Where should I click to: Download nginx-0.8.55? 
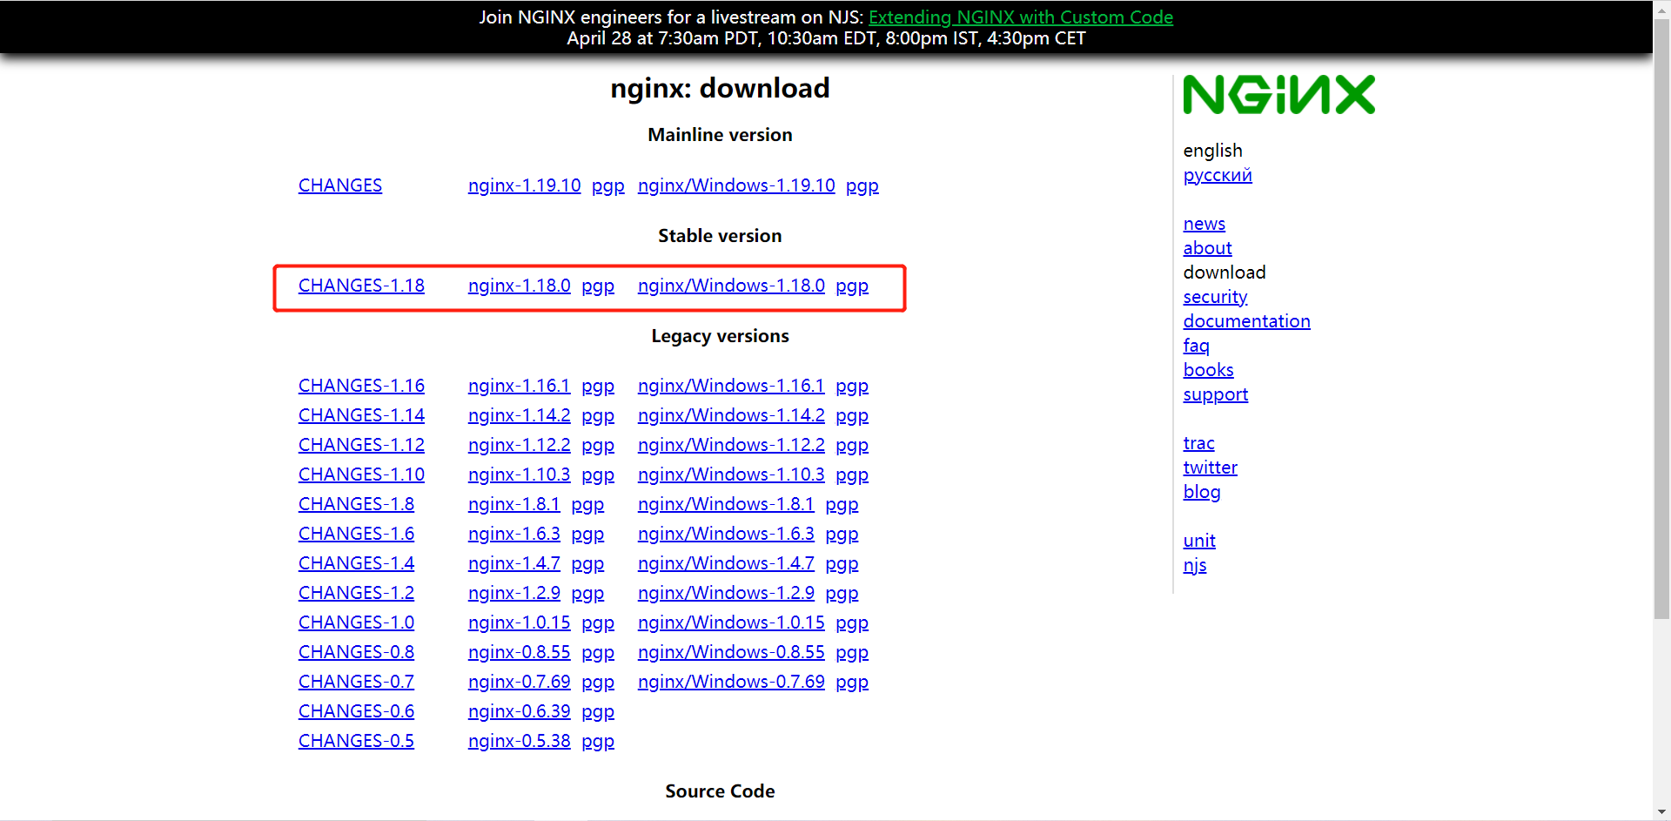point(520,652)
